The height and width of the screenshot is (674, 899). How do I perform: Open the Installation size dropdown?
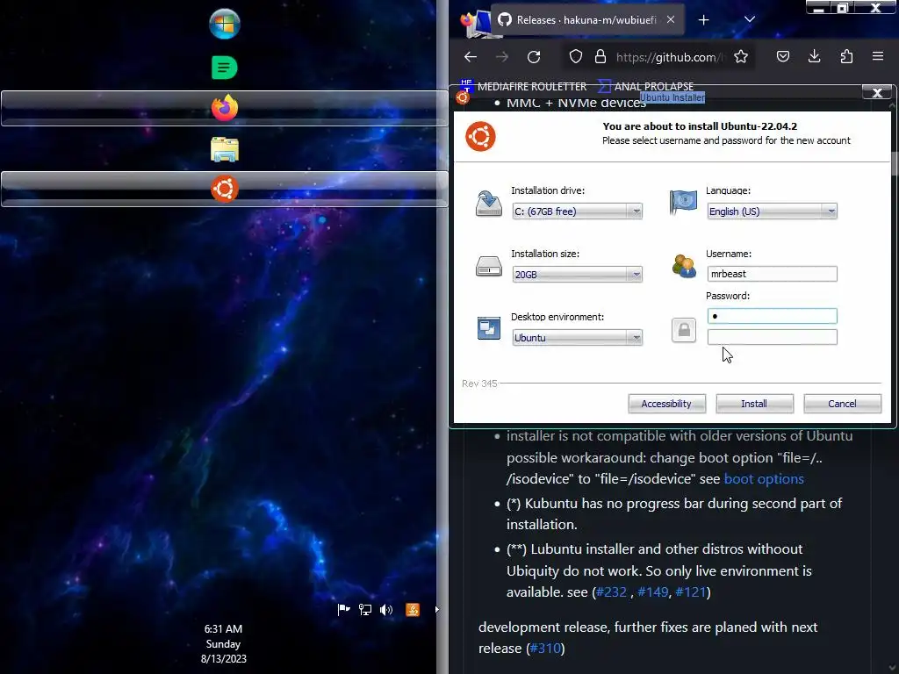pos(577,275)
